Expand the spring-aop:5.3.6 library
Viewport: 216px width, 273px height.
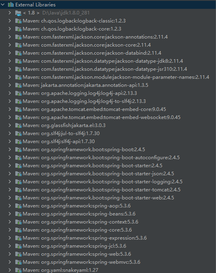[10, 205]
